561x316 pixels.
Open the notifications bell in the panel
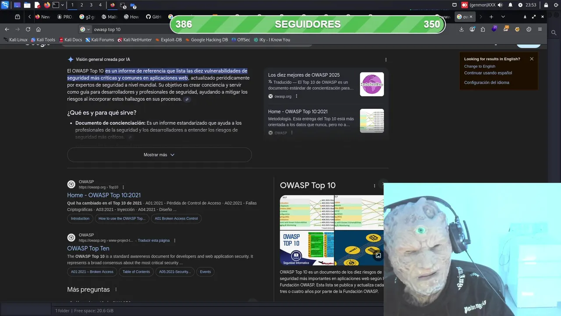click(511, 5)
